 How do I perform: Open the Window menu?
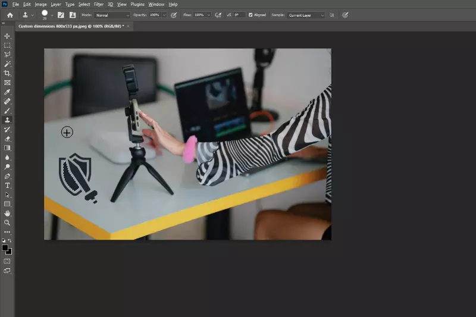(x=156, y=5)
